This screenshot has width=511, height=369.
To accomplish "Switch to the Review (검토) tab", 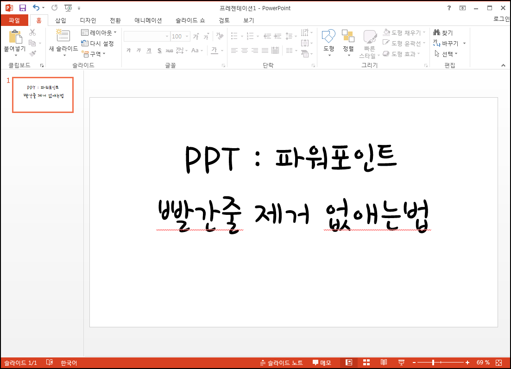I will click(x=224, y=20).
